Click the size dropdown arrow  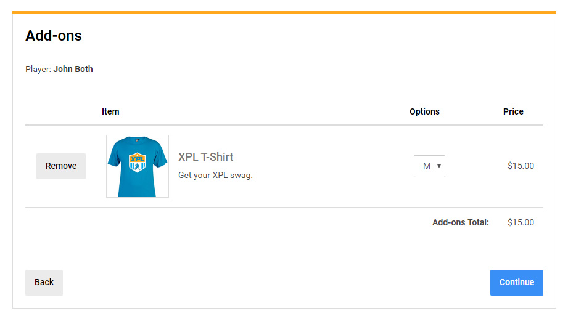(x=439, y=166)
